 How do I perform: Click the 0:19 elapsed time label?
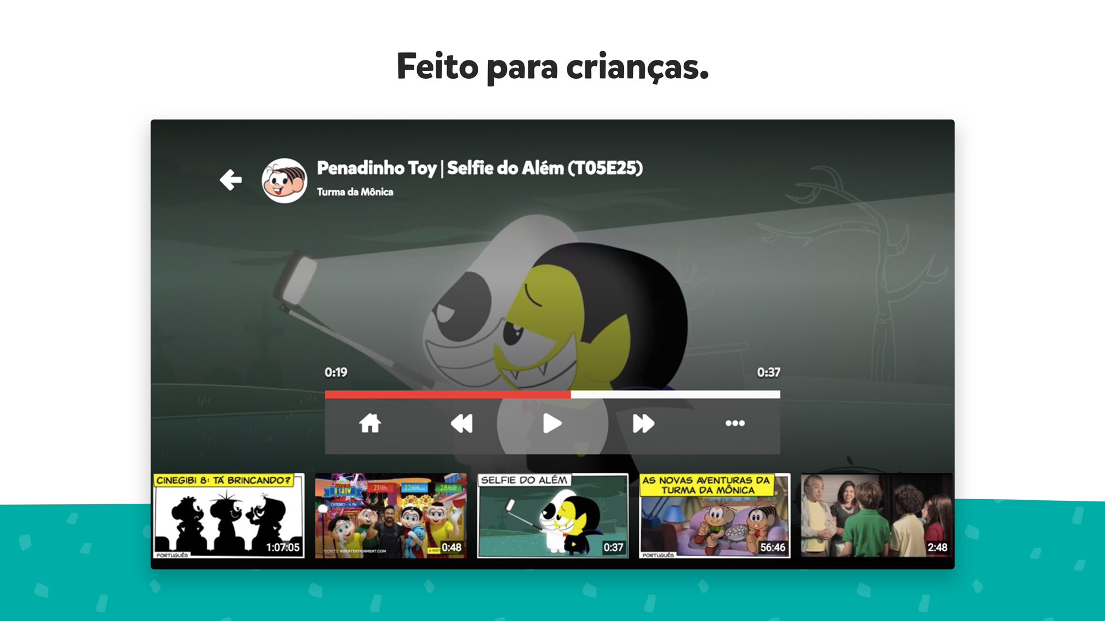(x=334, y=373)
